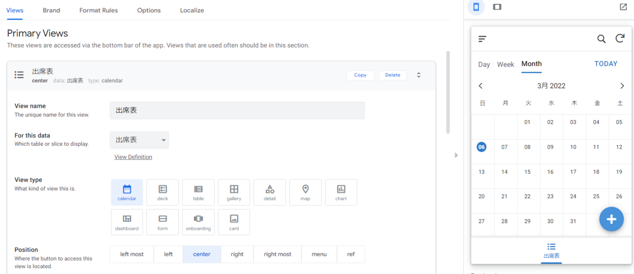Screen dimensions: 634x274
Task: Select the deck view type icon
Action: click(x=163, y=192)
